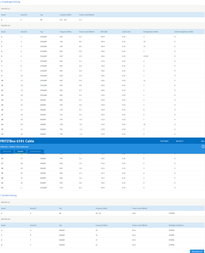Click the Mike user name in header
The width and height of the screenshot is (205, 253).
click(203, 141)
